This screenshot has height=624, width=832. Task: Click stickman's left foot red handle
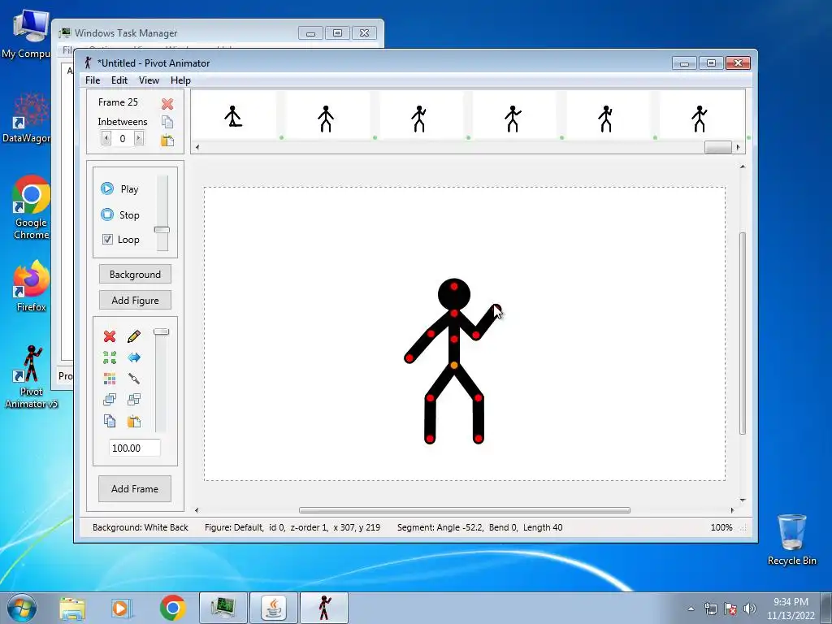pos(430,439)
